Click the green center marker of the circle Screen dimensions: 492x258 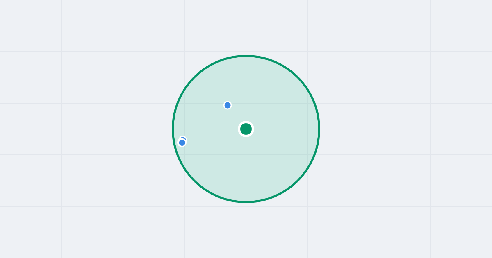point(246,129)
